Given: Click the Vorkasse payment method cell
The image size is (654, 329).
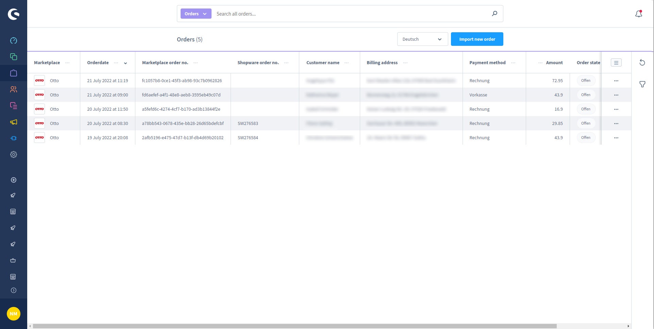Looking at the screenshot, I should coord(478,95).
